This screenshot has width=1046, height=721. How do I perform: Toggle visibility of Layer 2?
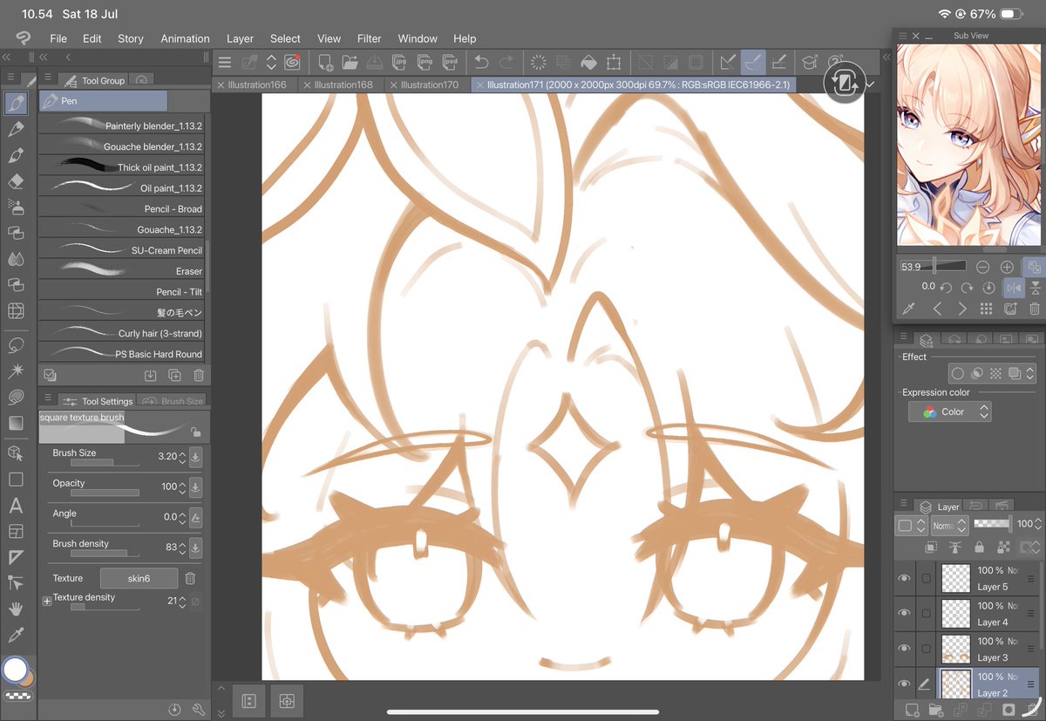click(904, 684)
